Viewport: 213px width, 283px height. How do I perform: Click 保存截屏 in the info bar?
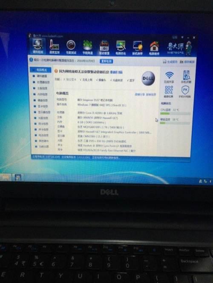click(x=187, y=62)
